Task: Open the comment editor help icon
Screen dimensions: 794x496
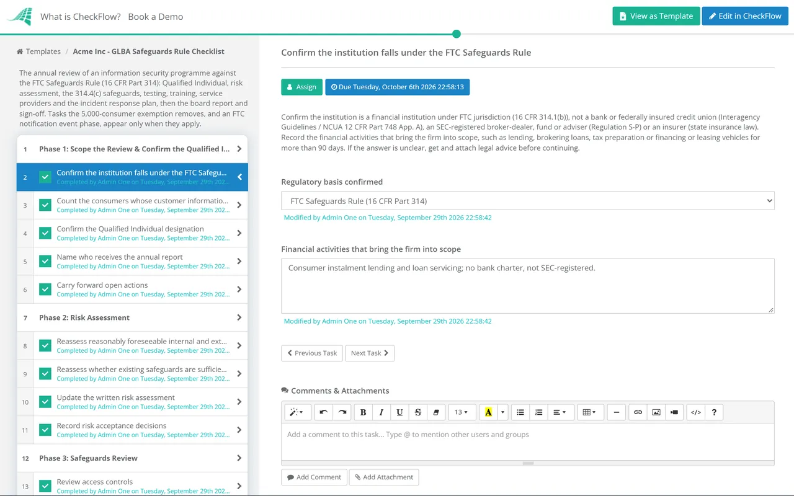Action: click(714, 412)
